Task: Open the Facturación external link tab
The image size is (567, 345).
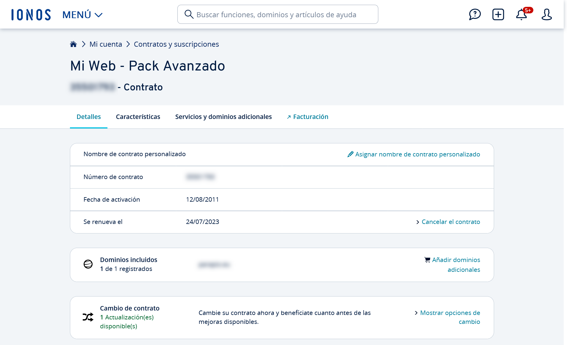Action: coord(307,117)
